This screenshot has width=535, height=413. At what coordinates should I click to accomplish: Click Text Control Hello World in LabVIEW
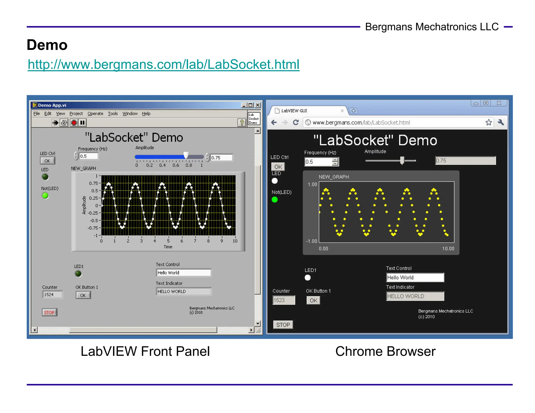click(184, 273)
